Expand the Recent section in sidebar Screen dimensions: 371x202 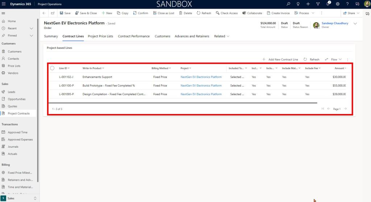click(31, 28)
